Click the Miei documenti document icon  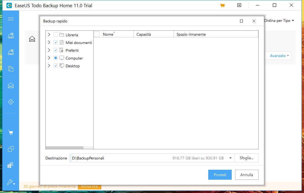(x=62, y=42)
